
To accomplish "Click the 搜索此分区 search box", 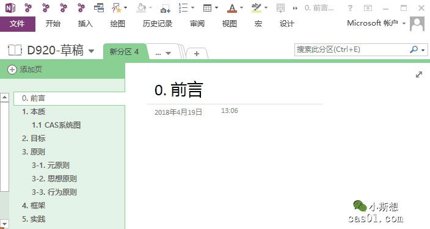I will [x=352, y=49].
